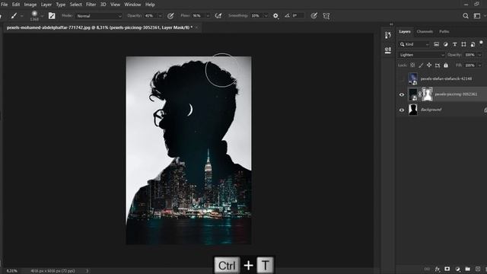Hide the pexels-piccinng-3052361 layer
The image size is (487, 274).
click(x=402, y=94)
